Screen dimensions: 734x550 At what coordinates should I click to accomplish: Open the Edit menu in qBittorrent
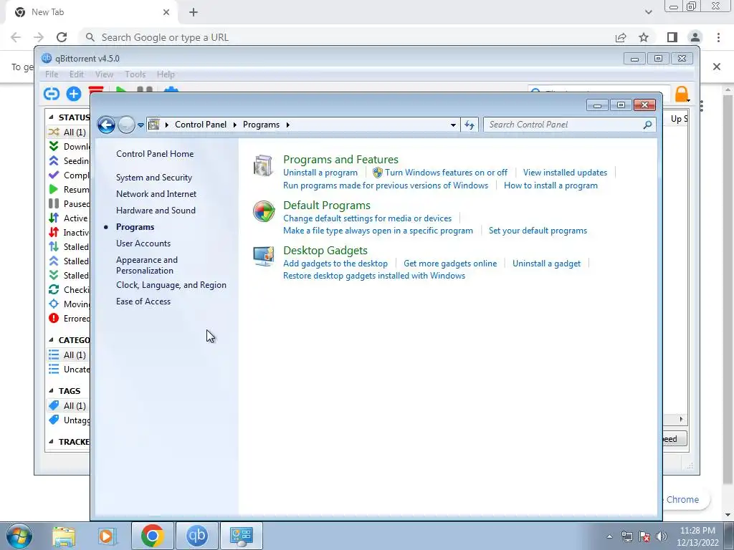(x=76, y=74)
